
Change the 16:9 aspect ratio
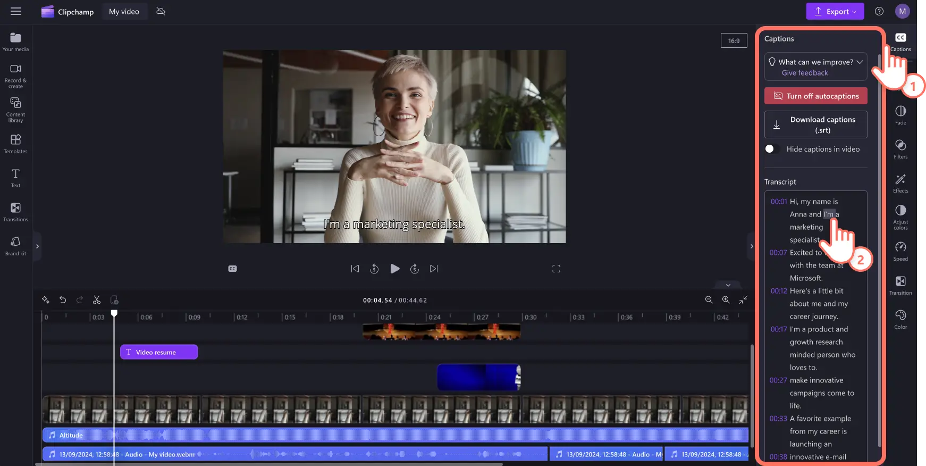734,41
